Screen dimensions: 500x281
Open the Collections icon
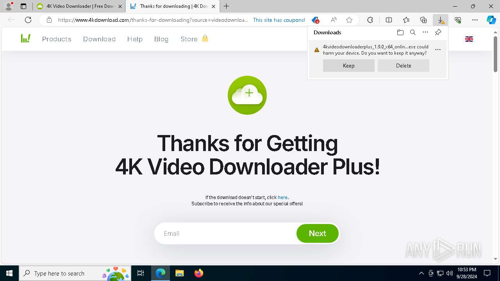coord(423,20)
